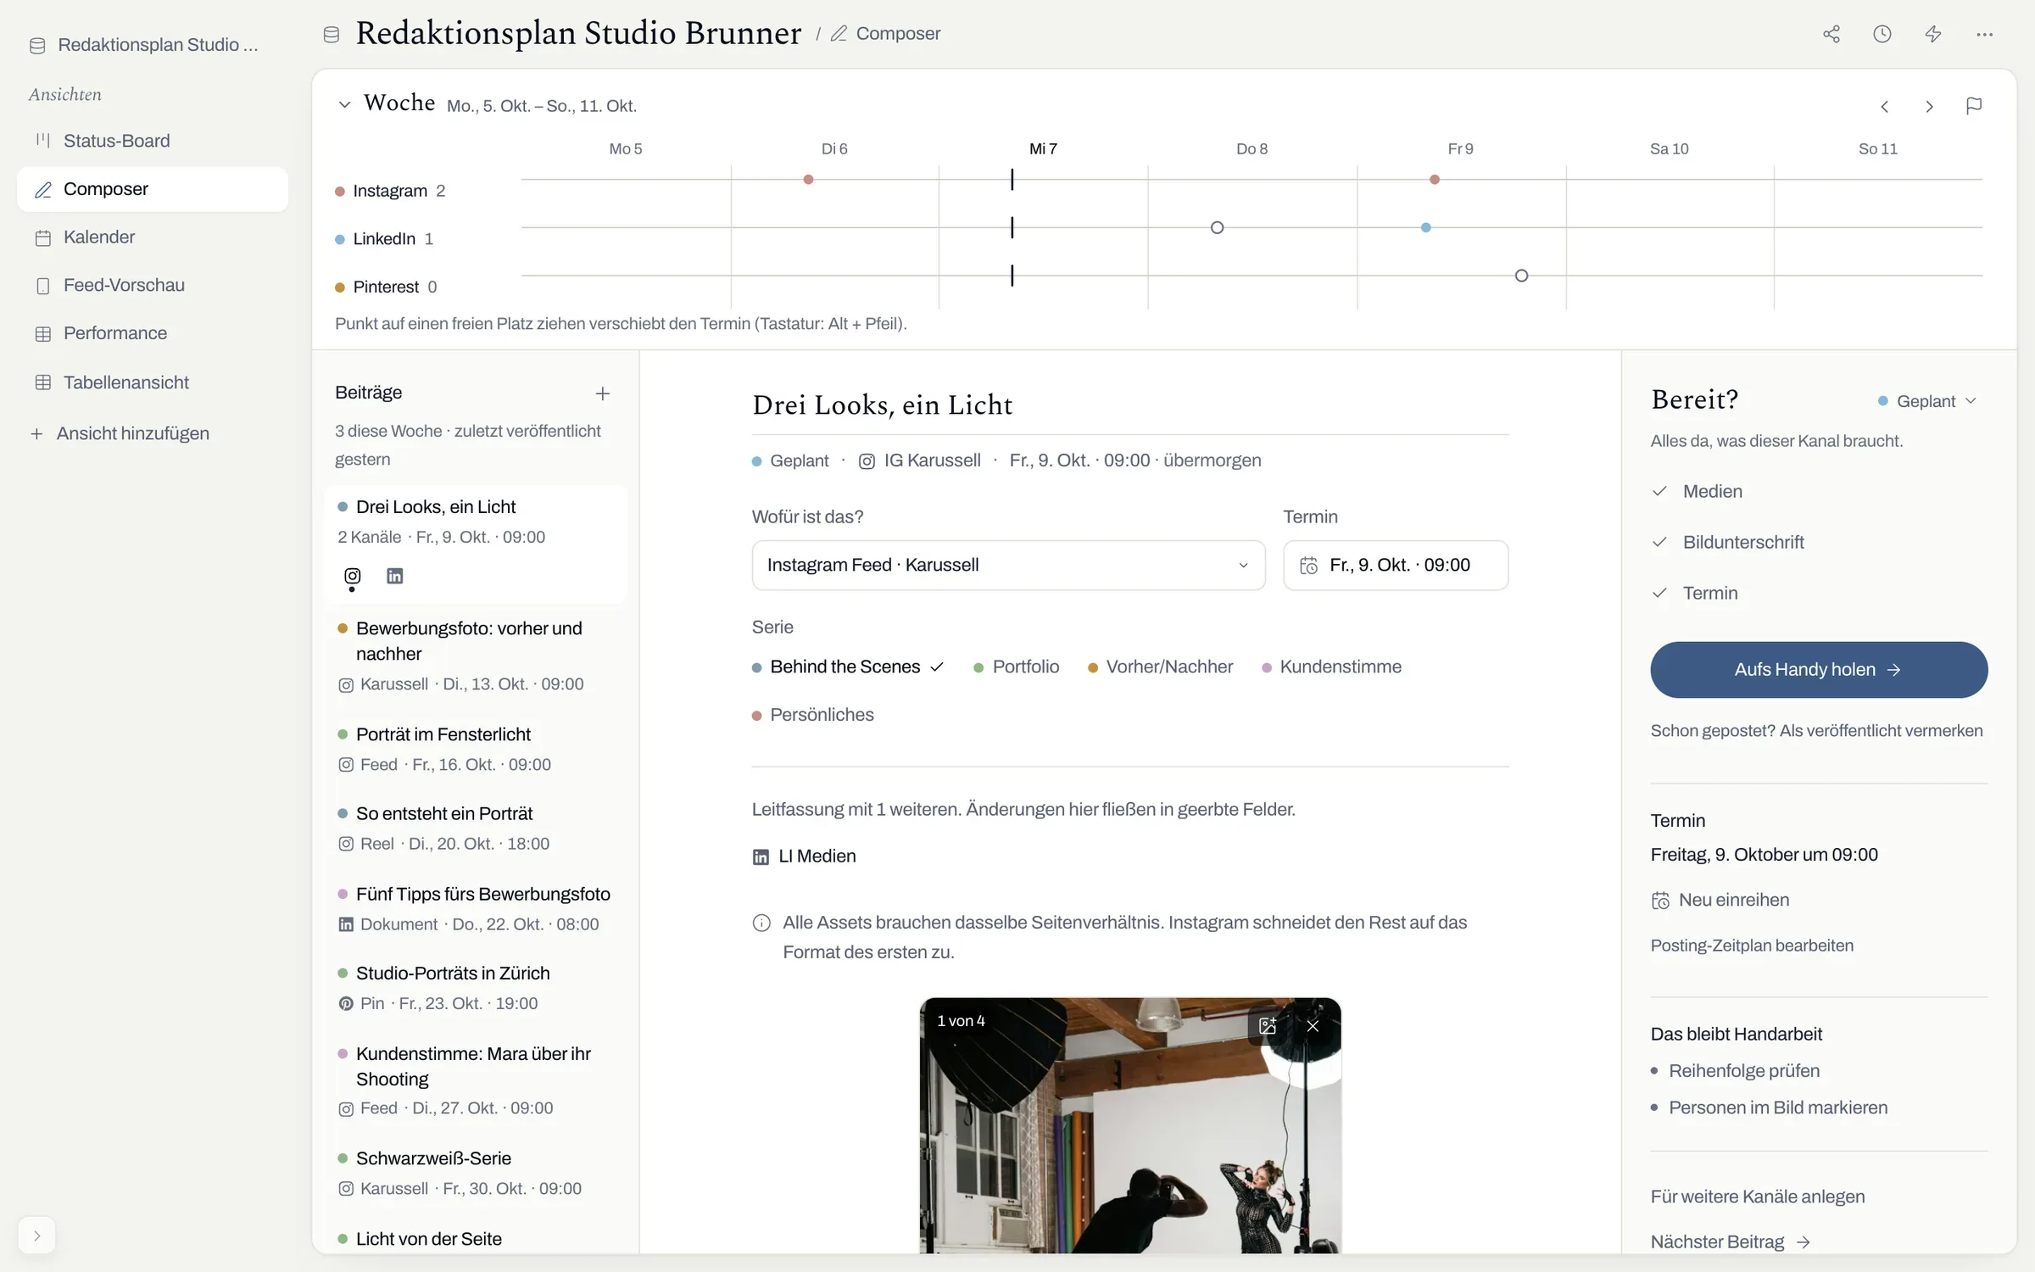Choose Kundenstimme series chip
This screenshot has width=2035, height=1272.
1331,667
